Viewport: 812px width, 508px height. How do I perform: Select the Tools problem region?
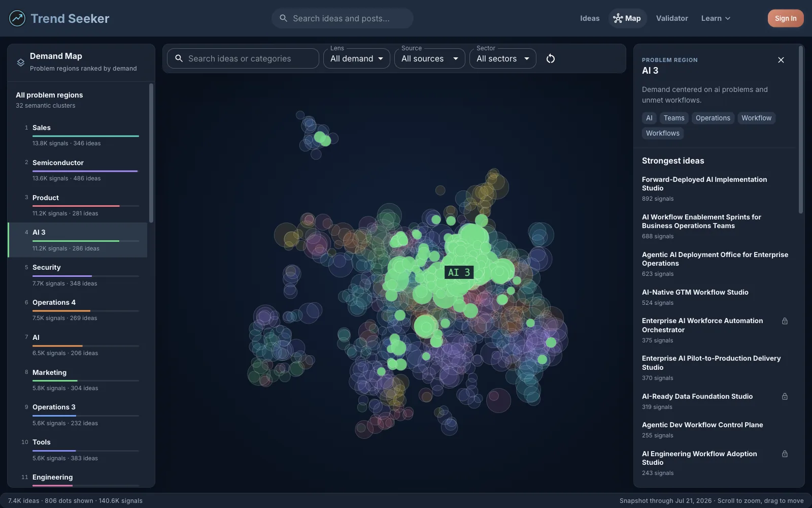click(x=78, y=450)
